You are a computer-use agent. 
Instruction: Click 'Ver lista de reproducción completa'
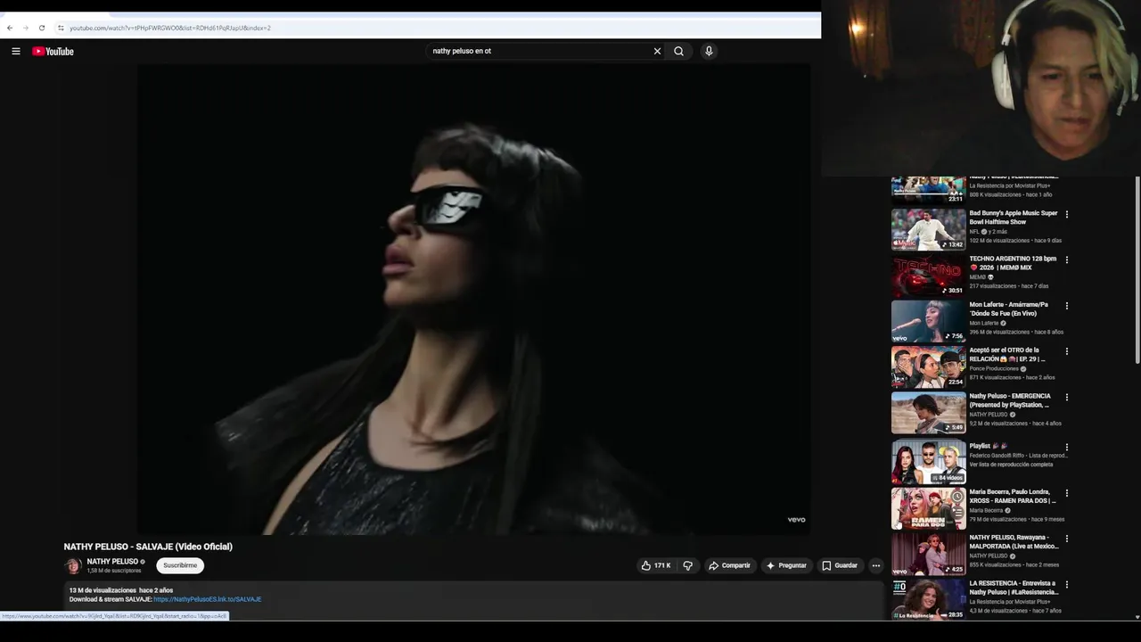(1011, 465)
